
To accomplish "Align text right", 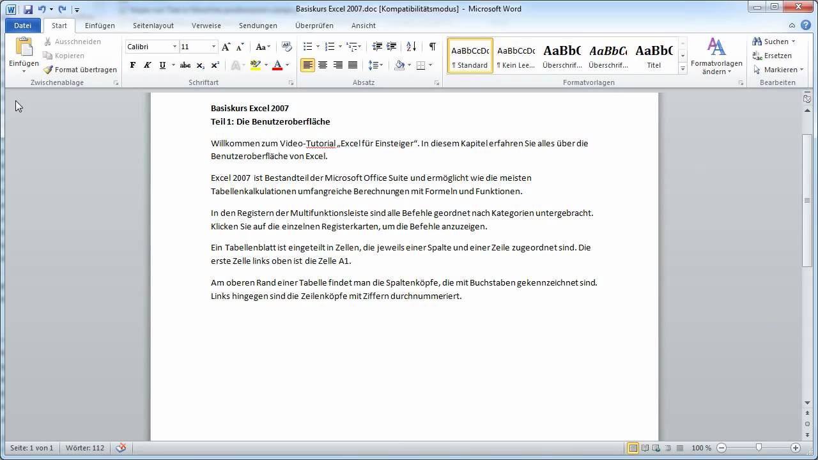I will coord(337,65).
